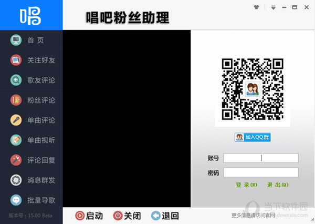Click the 关注好友 photo icon

click(16, 60)
